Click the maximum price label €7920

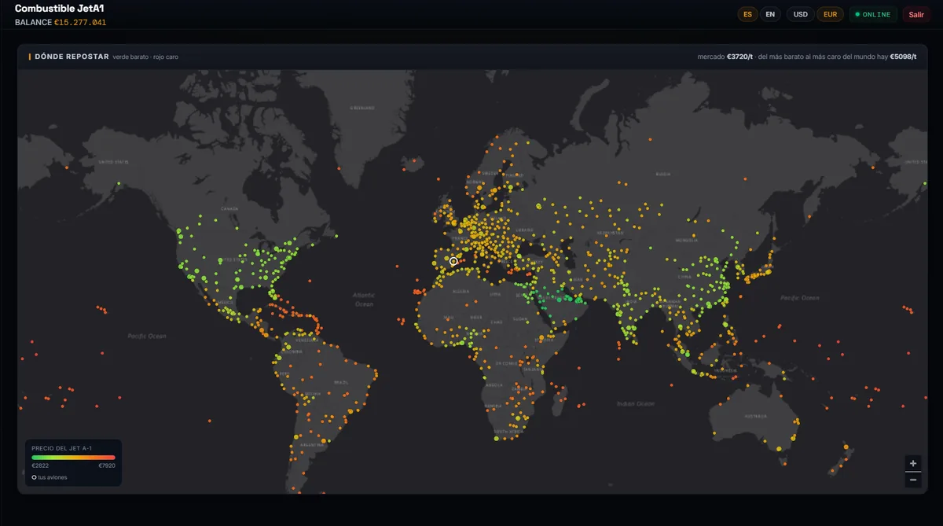tap(107, 465)
